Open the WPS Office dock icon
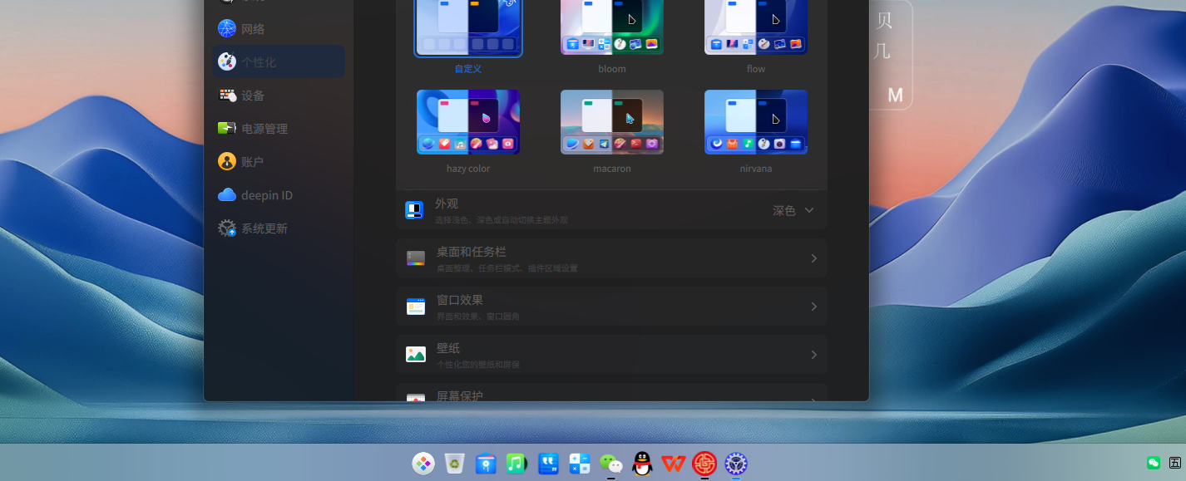The width and height of the screenshot is (1186, 481). click(673, 464)
